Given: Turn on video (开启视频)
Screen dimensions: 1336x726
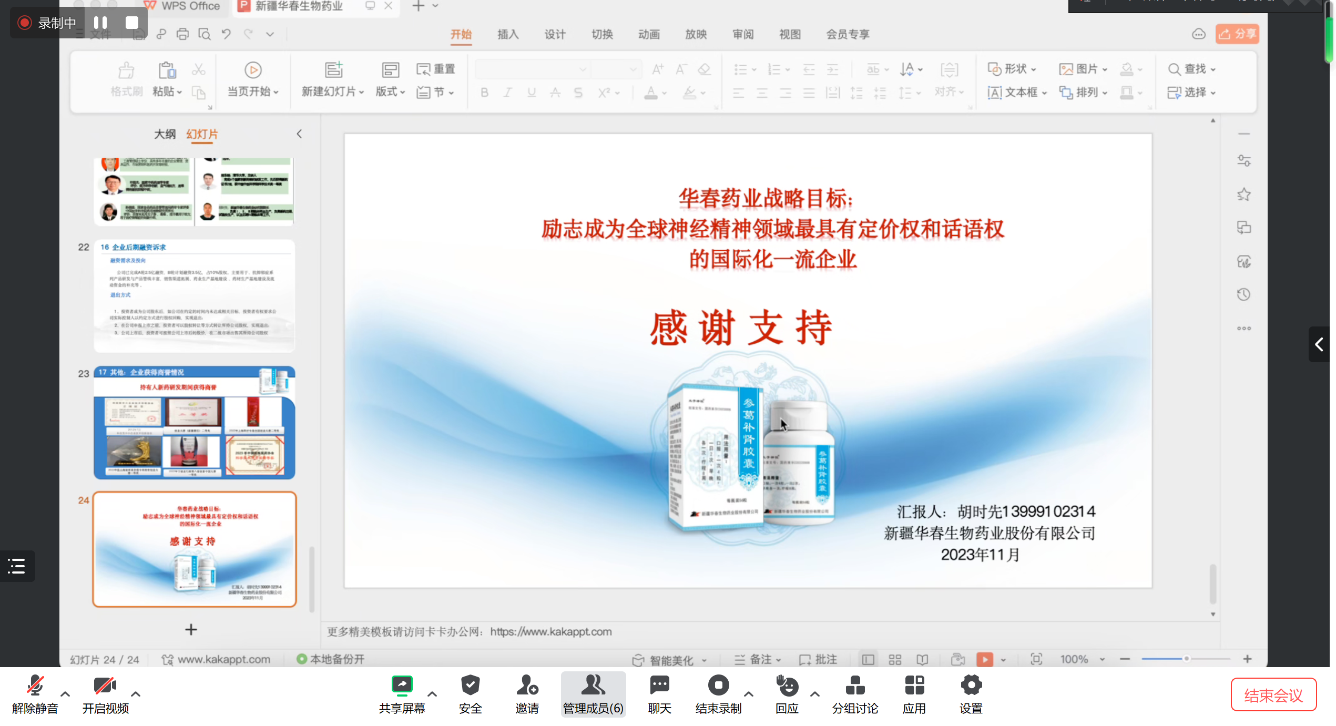Looking at the screenshot, I should pos(105,695).
